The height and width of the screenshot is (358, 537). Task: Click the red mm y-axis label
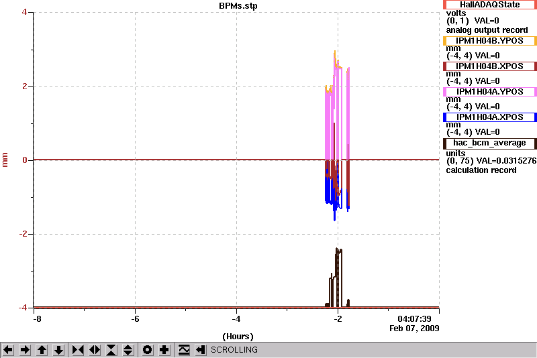(5, 160)
